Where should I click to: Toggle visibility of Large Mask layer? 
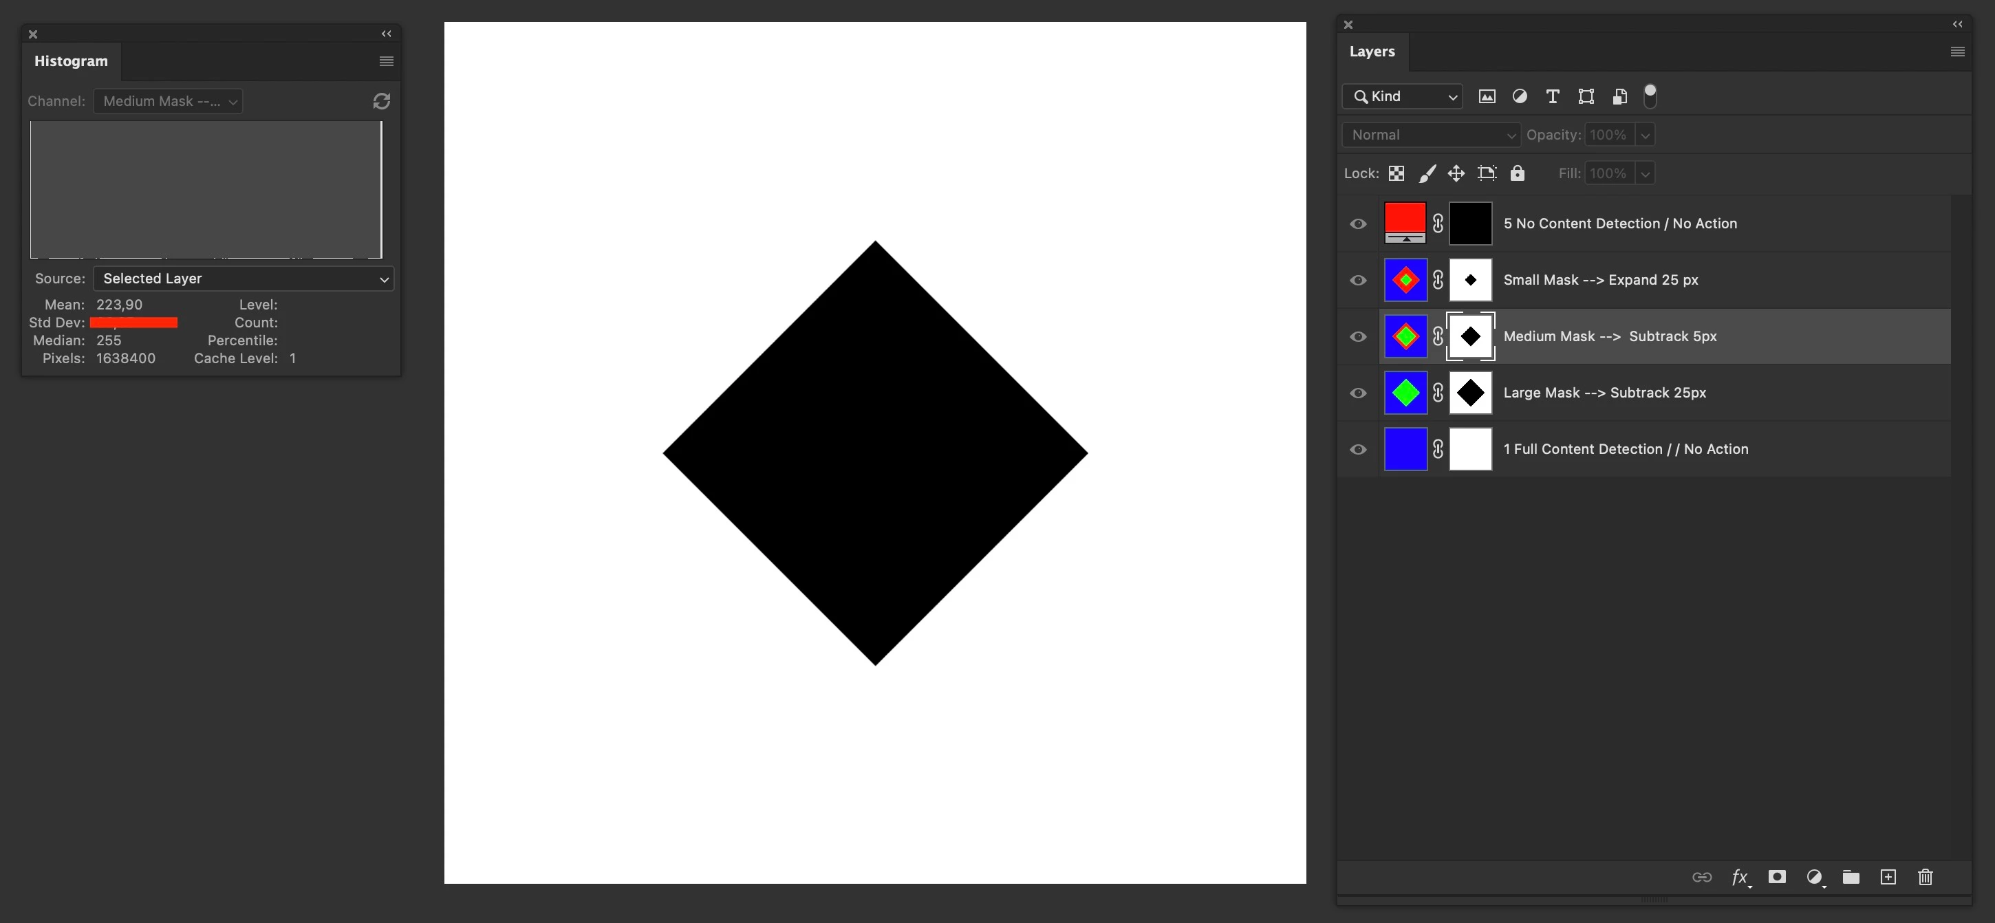click(1357, 393)
